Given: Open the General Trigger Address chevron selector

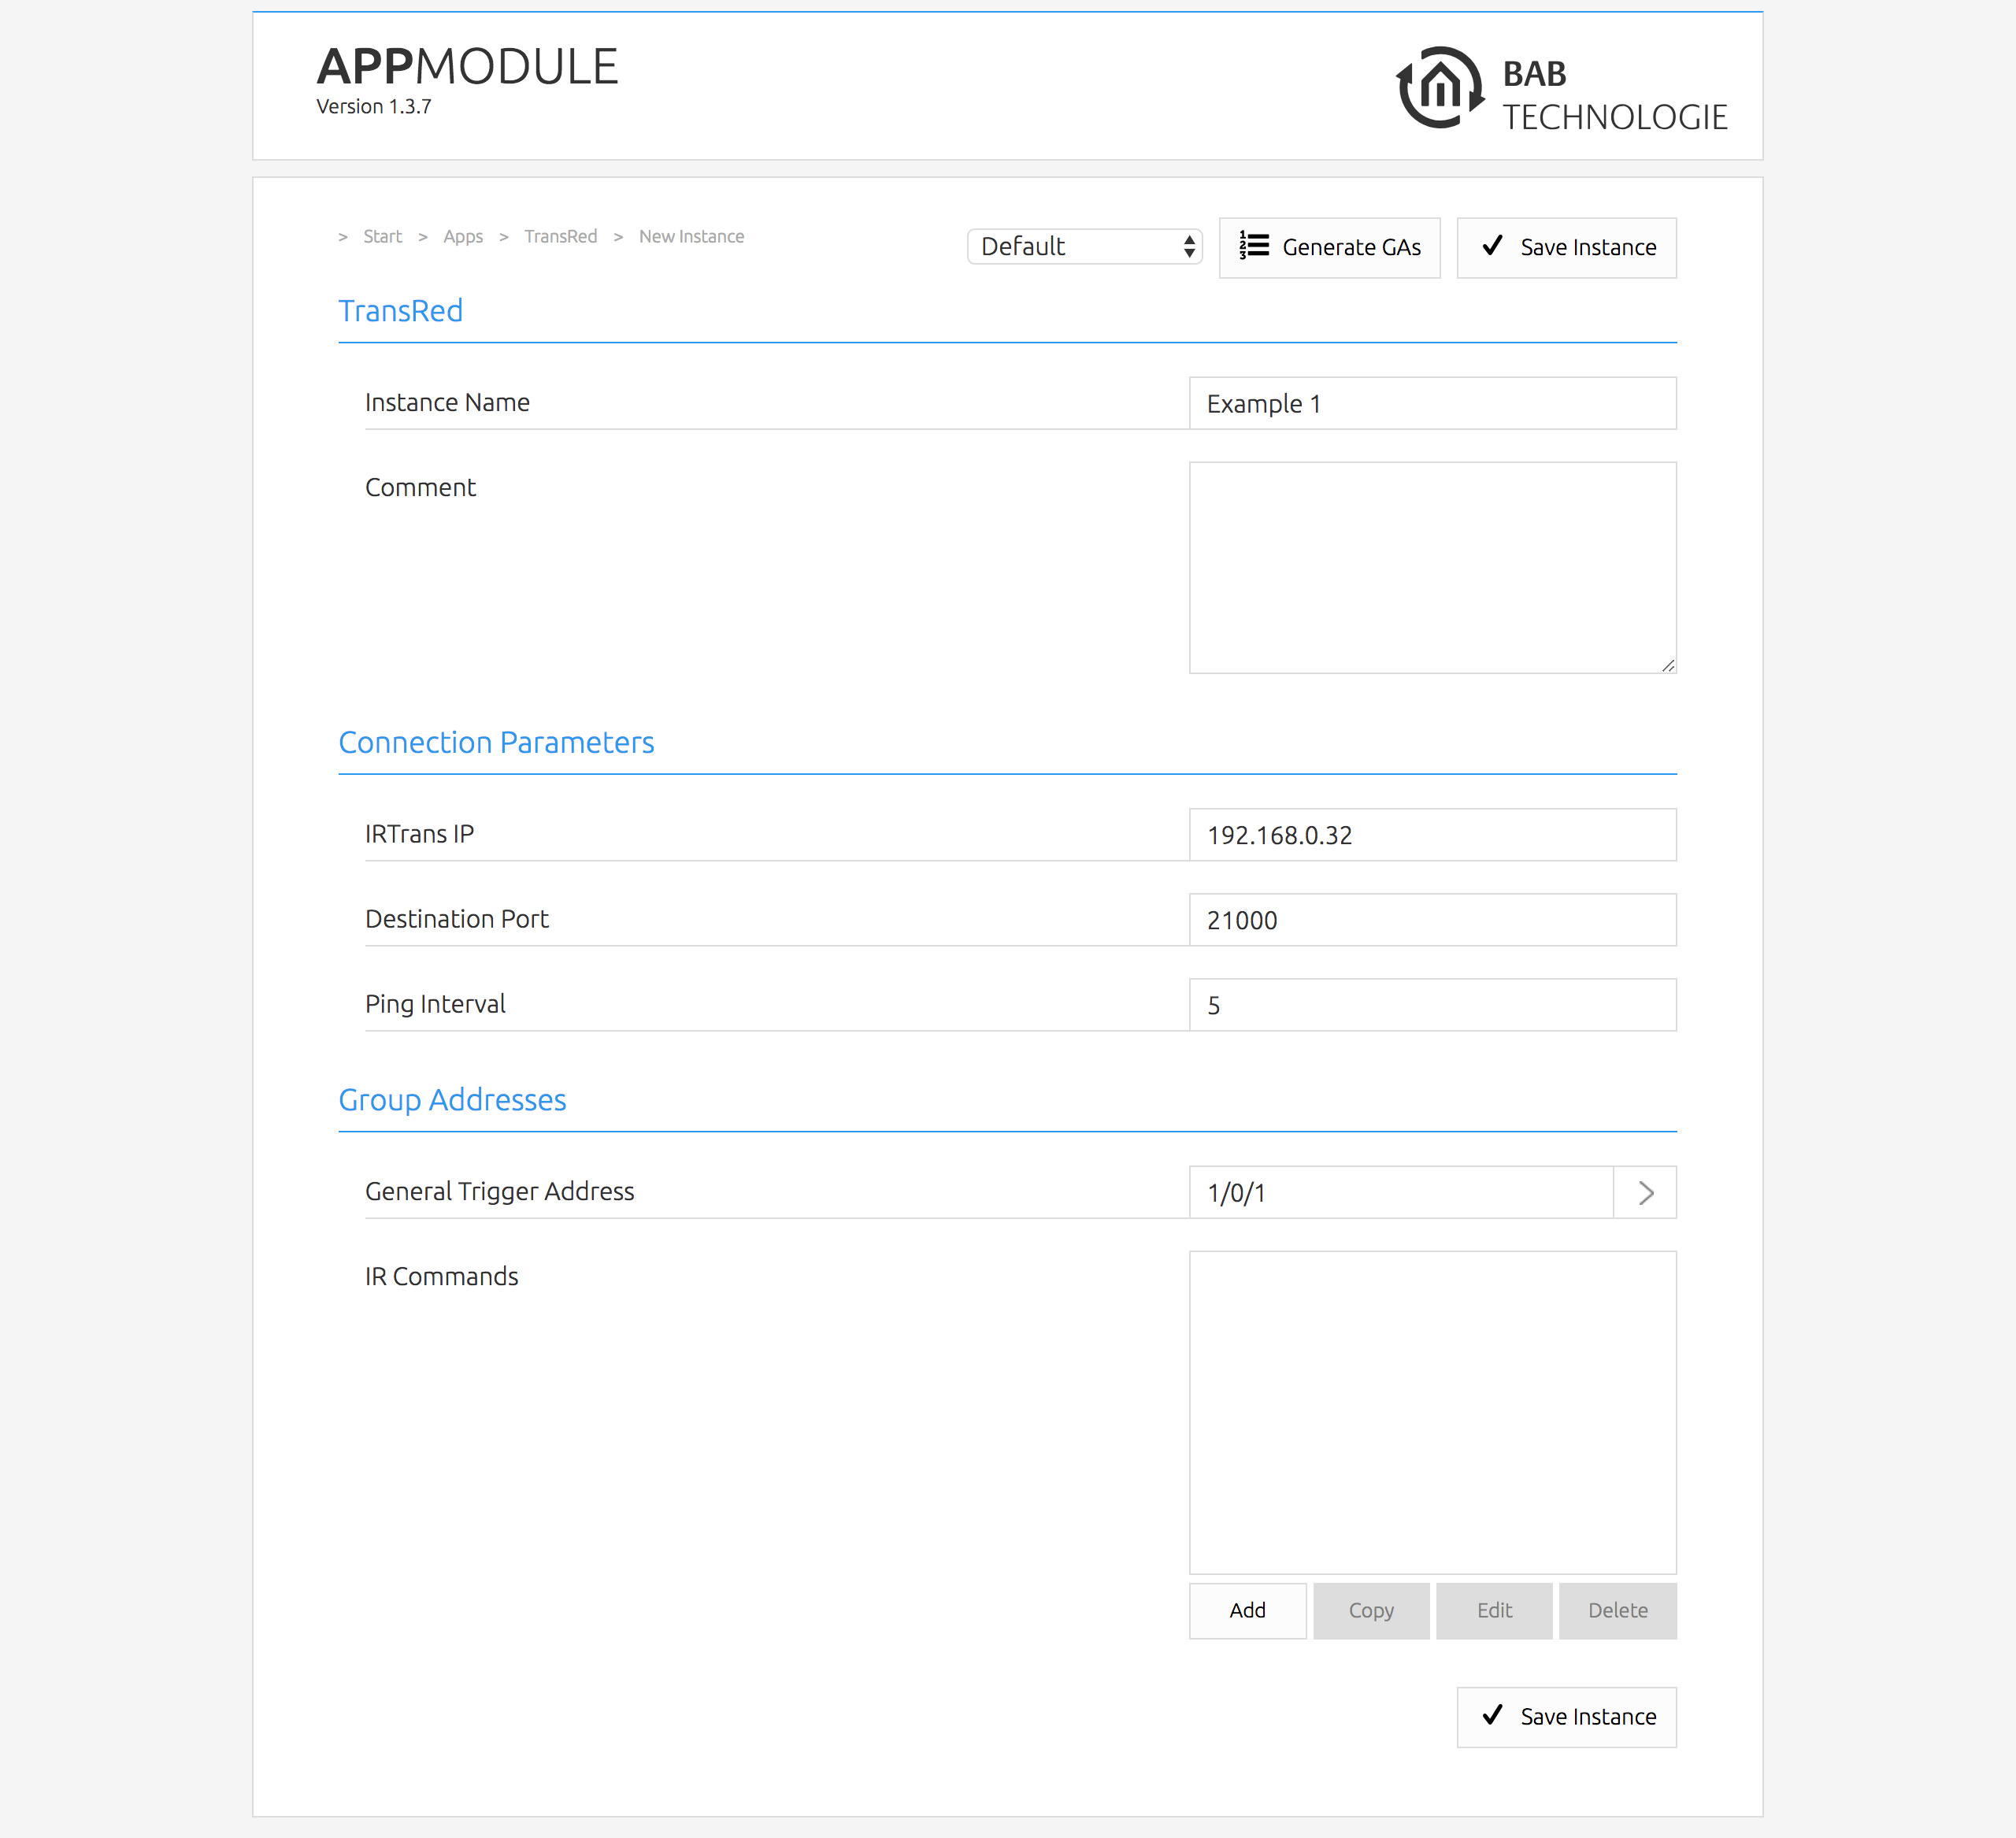Looking at the screenshot, I should tap(1645, 1192).
